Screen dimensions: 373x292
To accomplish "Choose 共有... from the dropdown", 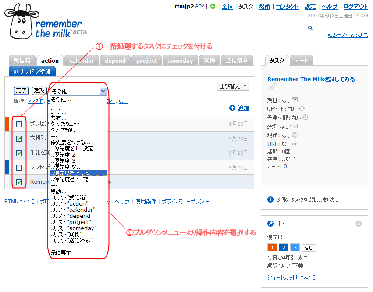I will pos(78,118).
